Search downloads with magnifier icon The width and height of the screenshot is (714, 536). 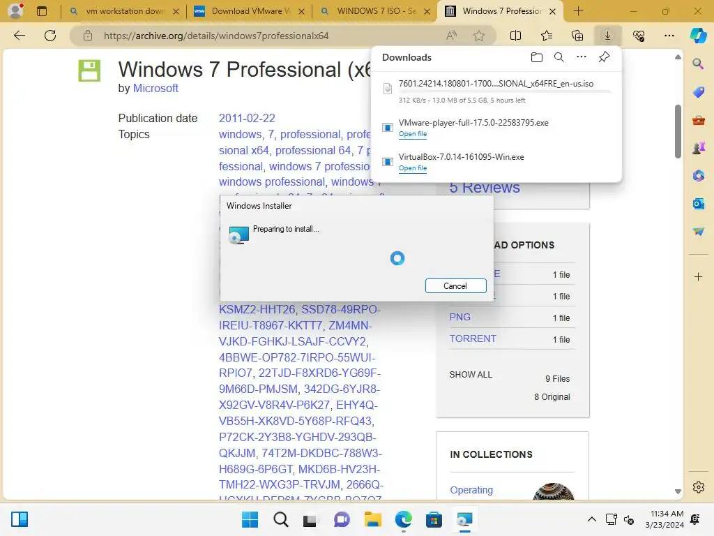click(559, 57)
